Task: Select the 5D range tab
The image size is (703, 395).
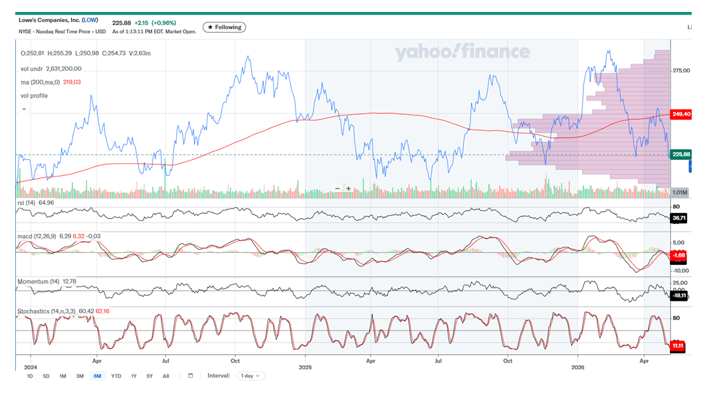Action: 46,376
